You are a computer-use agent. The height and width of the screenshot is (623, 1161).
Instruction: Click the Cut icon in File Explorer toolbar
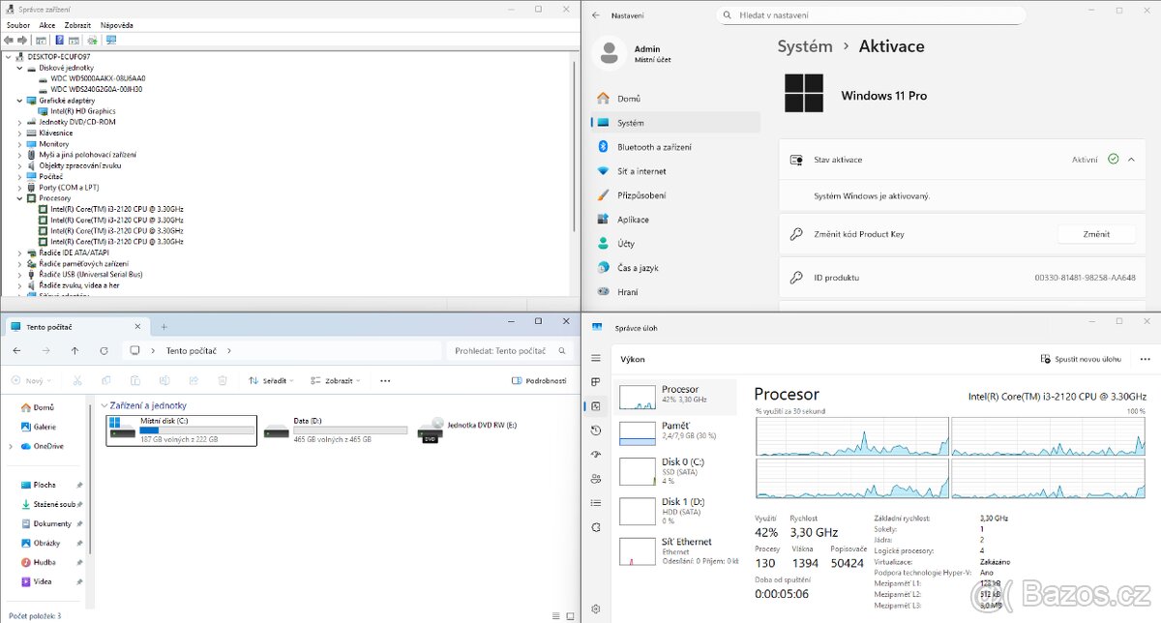[x=78, y=380]
